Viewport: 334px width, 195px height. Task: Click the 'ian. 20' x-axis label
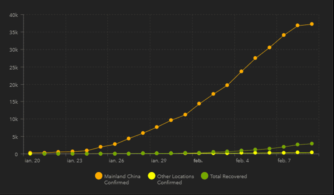32,161
